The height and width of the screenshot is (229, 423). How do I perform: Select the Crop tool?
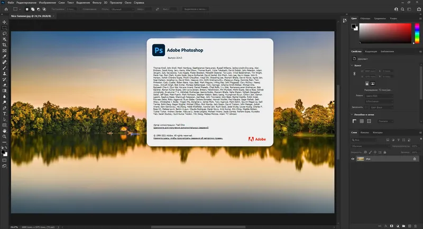4,45
